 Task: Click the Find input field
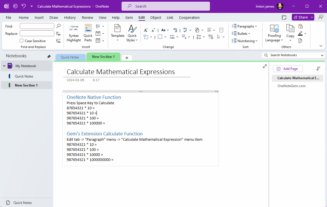(x=37, y=26)
